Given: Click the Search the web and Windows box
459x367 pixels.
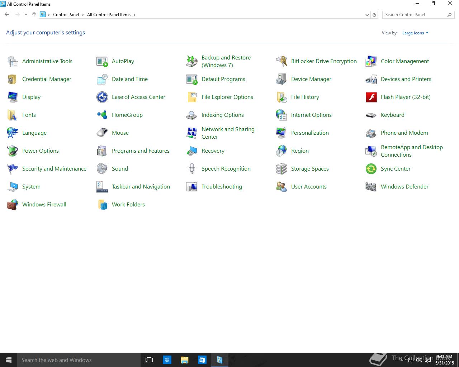Looking at the screenshot, I should pyautogui.click(x=79, y=360).
